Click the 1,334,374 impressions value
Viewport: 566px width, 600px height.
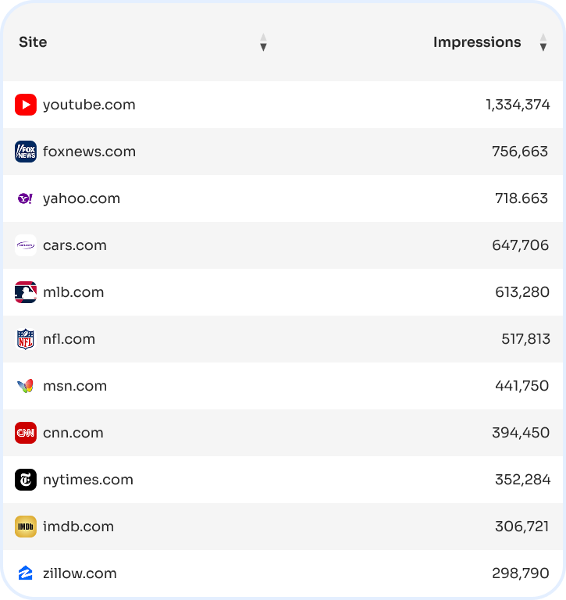click(518, 105)
